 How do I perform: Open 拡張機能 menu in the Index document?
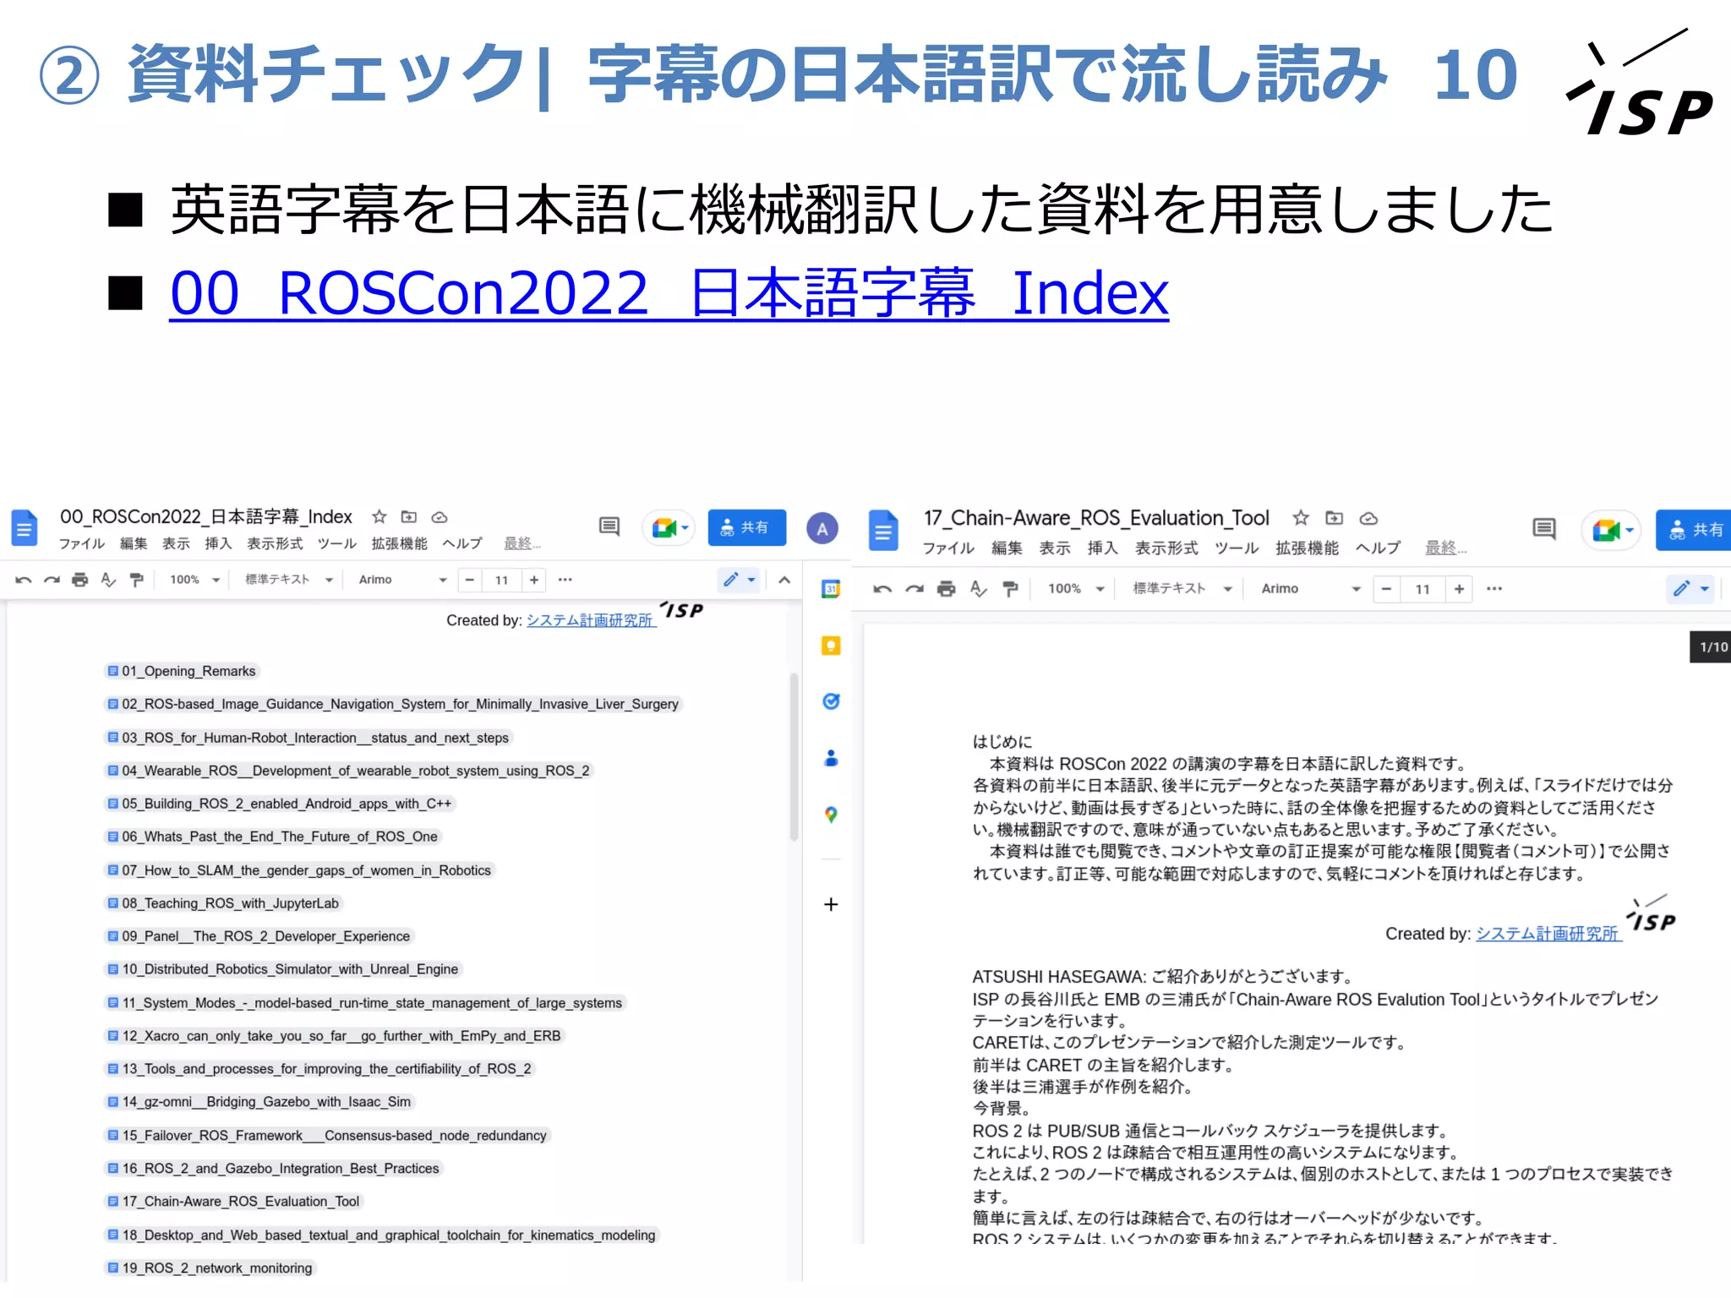(x=400, y=544)
